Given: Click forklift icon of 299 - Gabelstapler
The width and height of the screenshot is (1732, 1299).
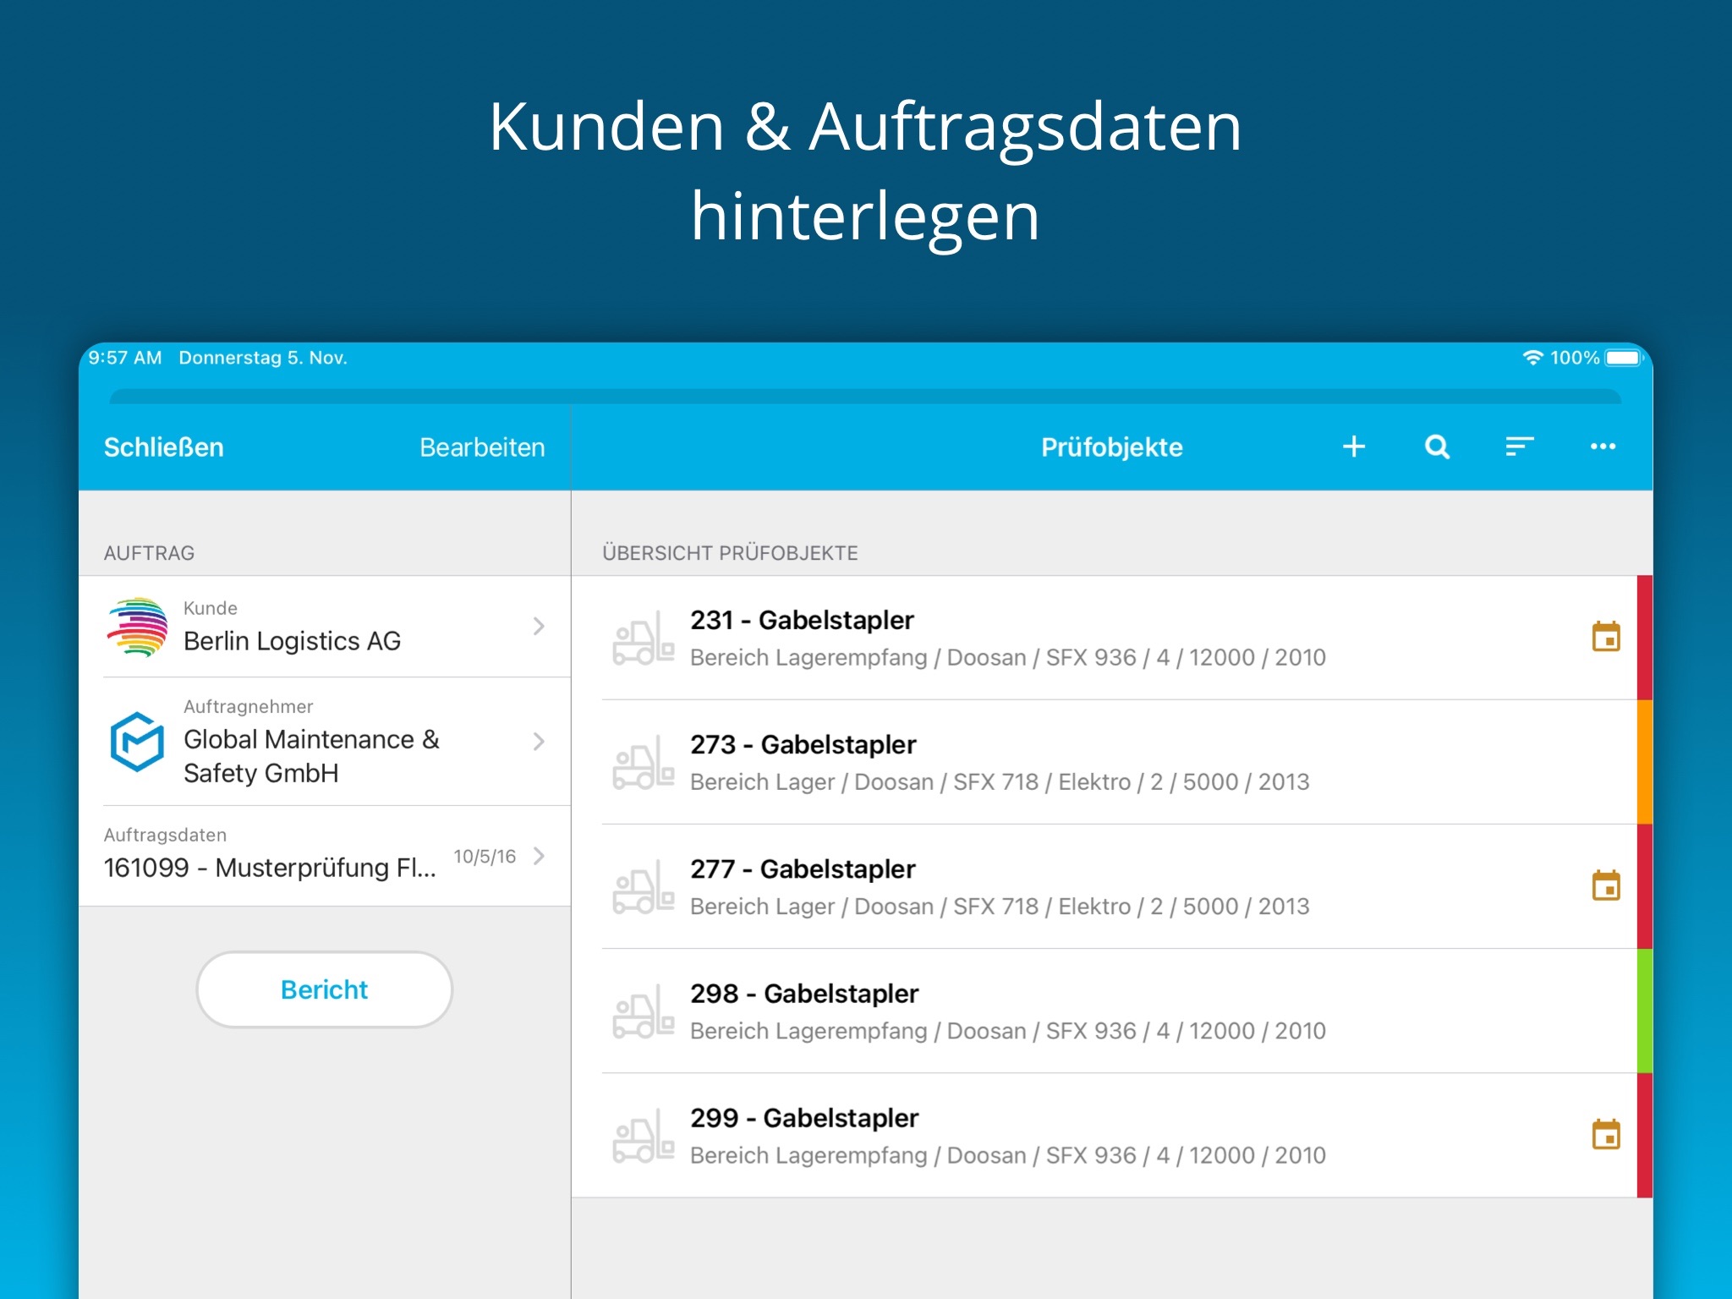Looking at the screenshot, I should pyautogui.click(x=644, y=1136).
